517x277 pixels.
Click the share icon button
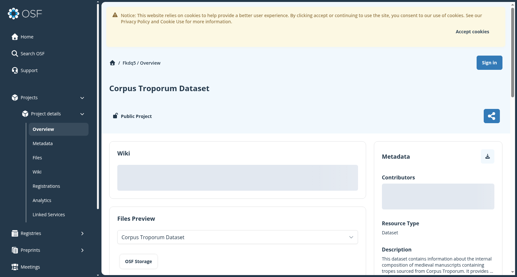[x=491, y=116]
